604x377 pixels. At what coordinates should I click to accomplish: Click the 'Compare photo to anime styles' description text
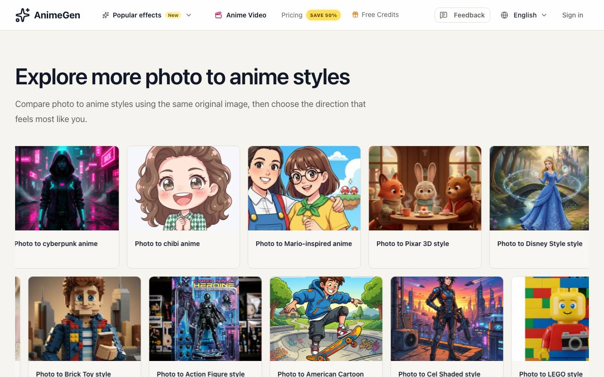[x=191, y=112]
